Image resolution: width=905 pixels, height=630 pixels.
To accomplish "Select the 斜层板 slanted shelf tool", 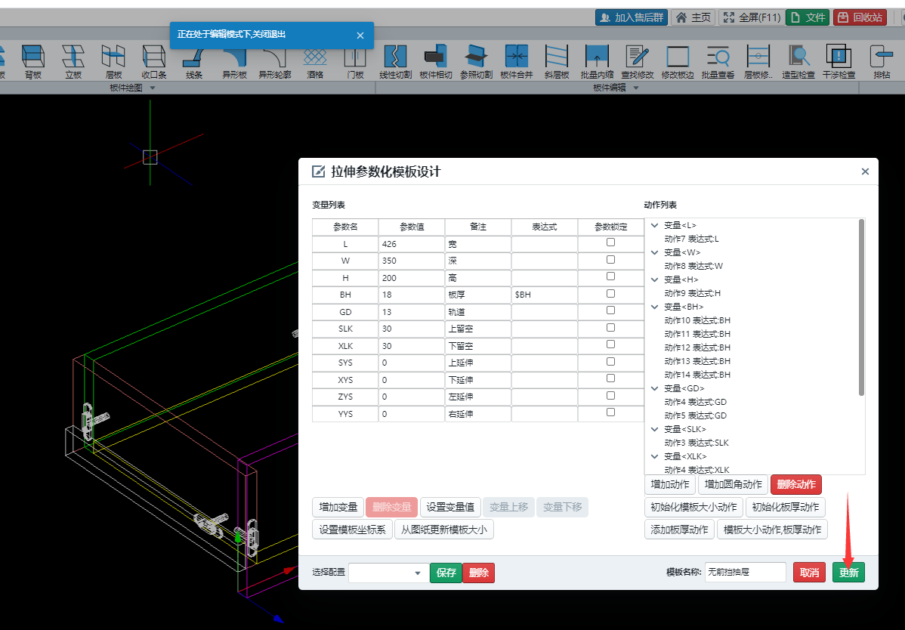I will pyautogui.click(x=557, y=60).
